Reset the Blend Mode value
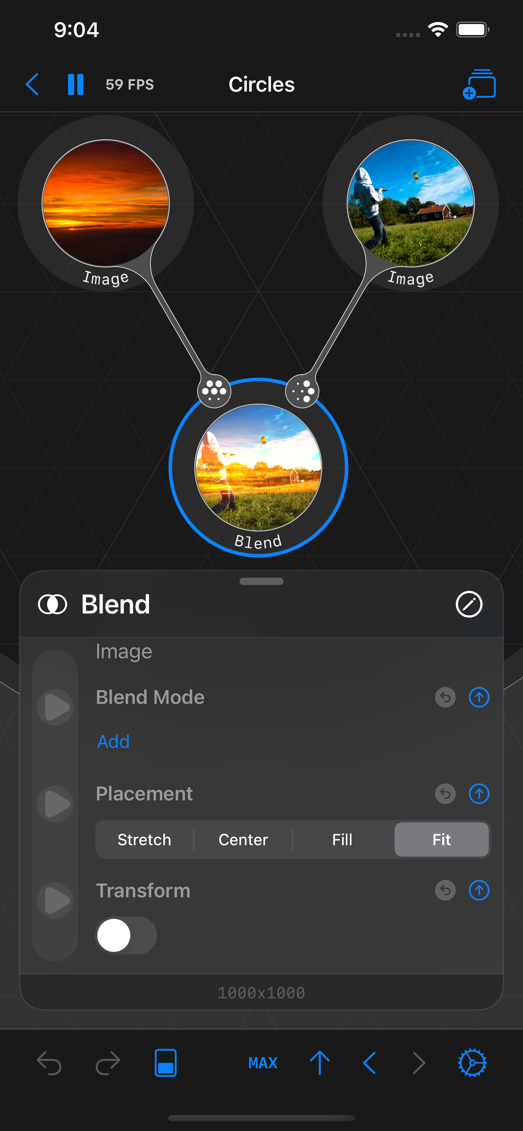The image size is (523, 1131). (x=445, y=697)
